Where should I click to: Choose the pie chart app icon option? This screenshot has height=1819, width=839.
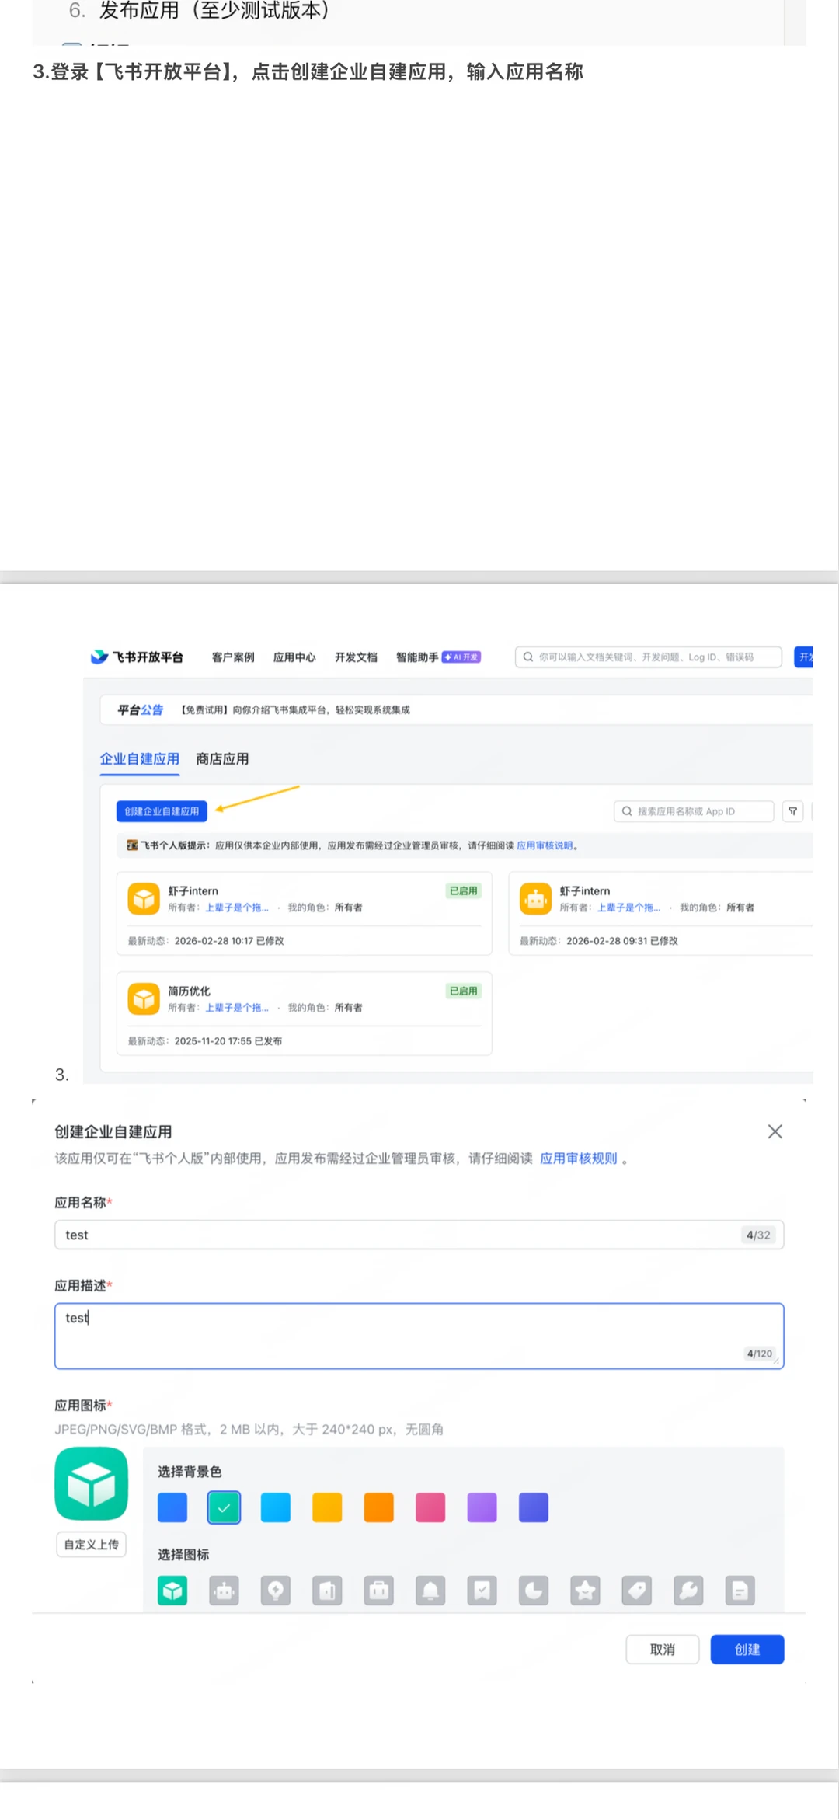534,1591
